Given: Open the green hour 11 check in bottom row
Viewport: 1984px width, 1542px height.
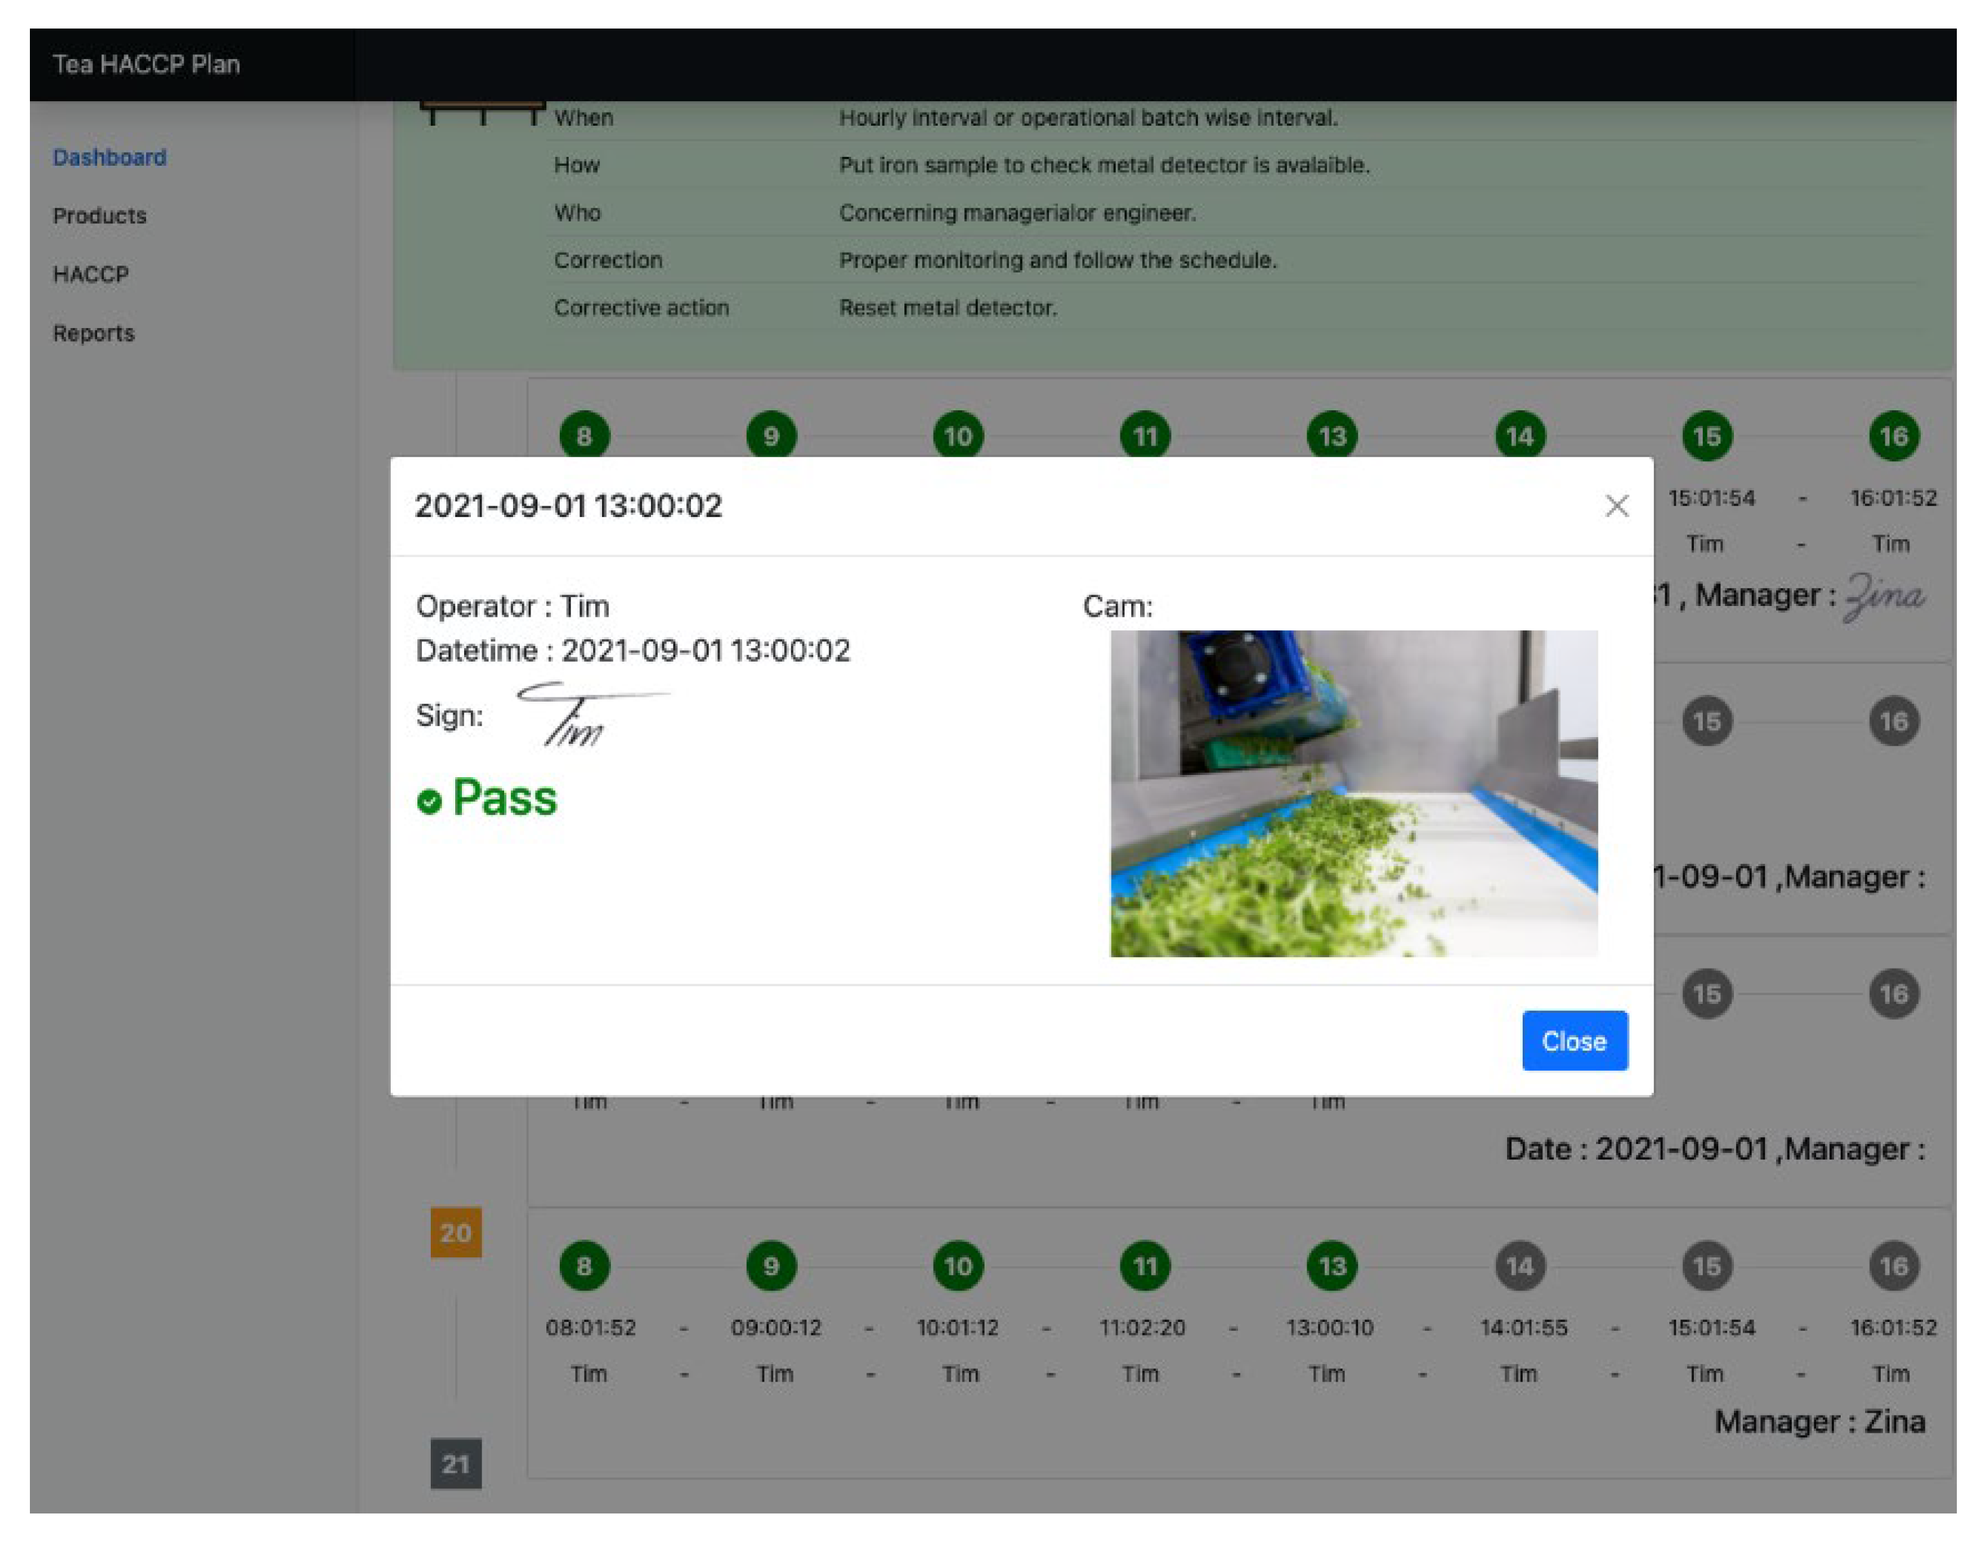Looking at the screenshot, I should click(1145, 1265).
